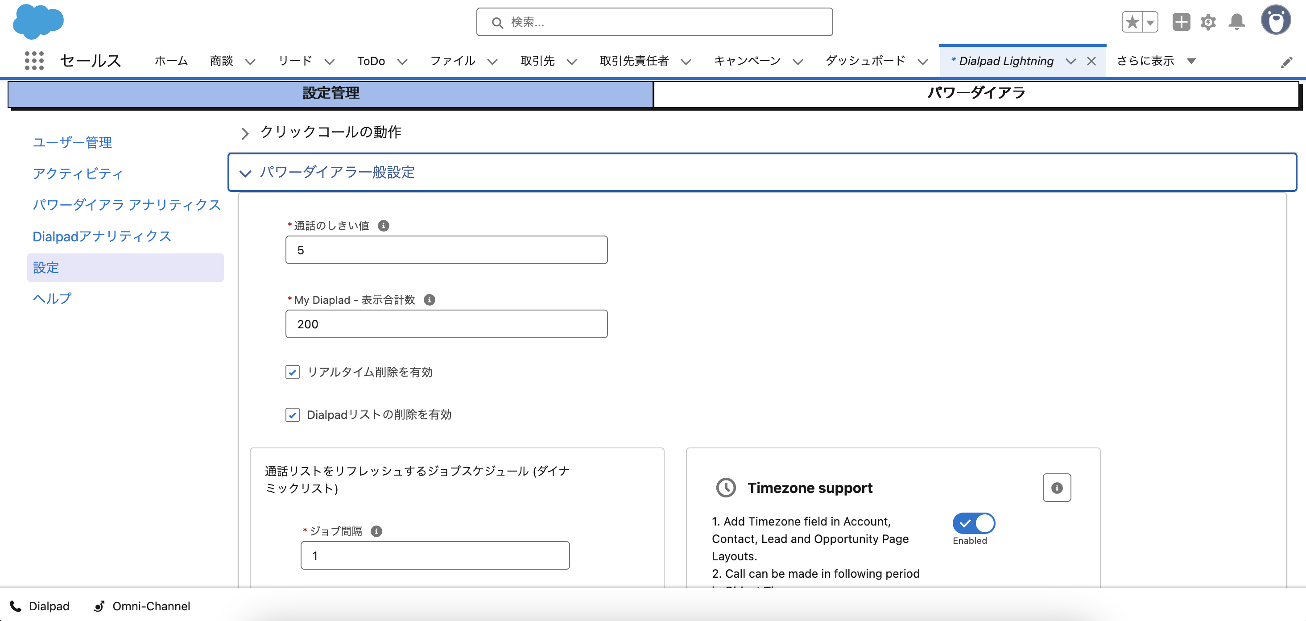Open the ダッシュボード dropdown chevron
Screen dimensions: 1306x621
coord(923,62)
